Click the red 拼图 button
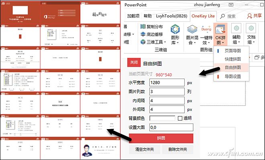 click(161, 138)
